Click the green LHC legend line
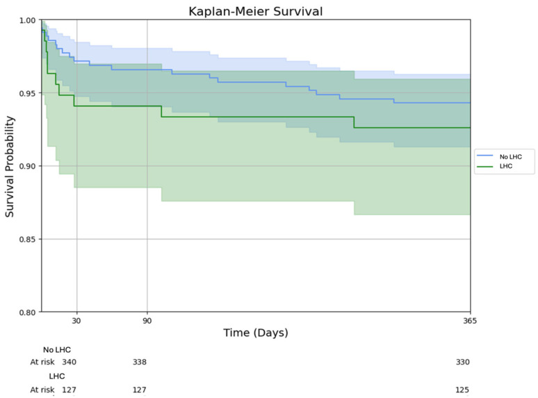The height and width of the screenshot is (398, 538). click(x=484, y=166)
